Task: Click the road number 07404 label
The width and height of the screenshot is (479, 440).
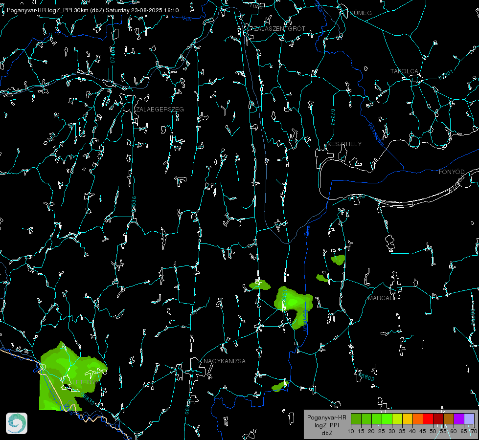Action: pyautogui.click(x=113, y=55)
